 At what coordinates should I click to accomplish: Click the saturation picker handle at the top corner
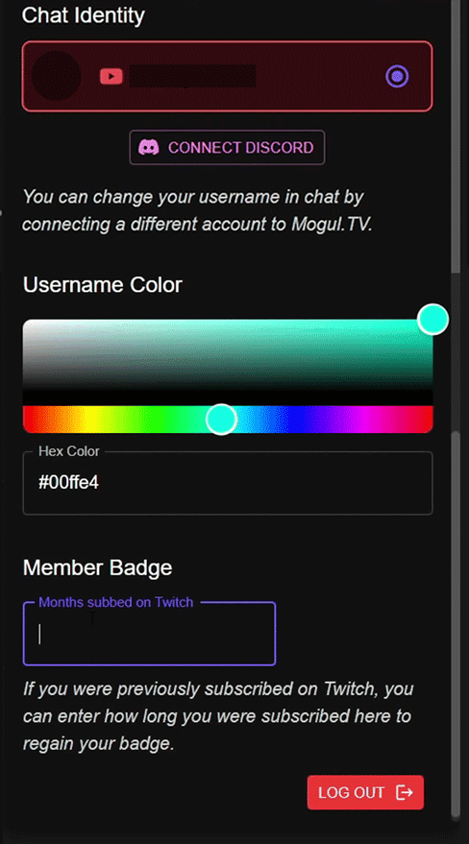(x=432, y=319)
